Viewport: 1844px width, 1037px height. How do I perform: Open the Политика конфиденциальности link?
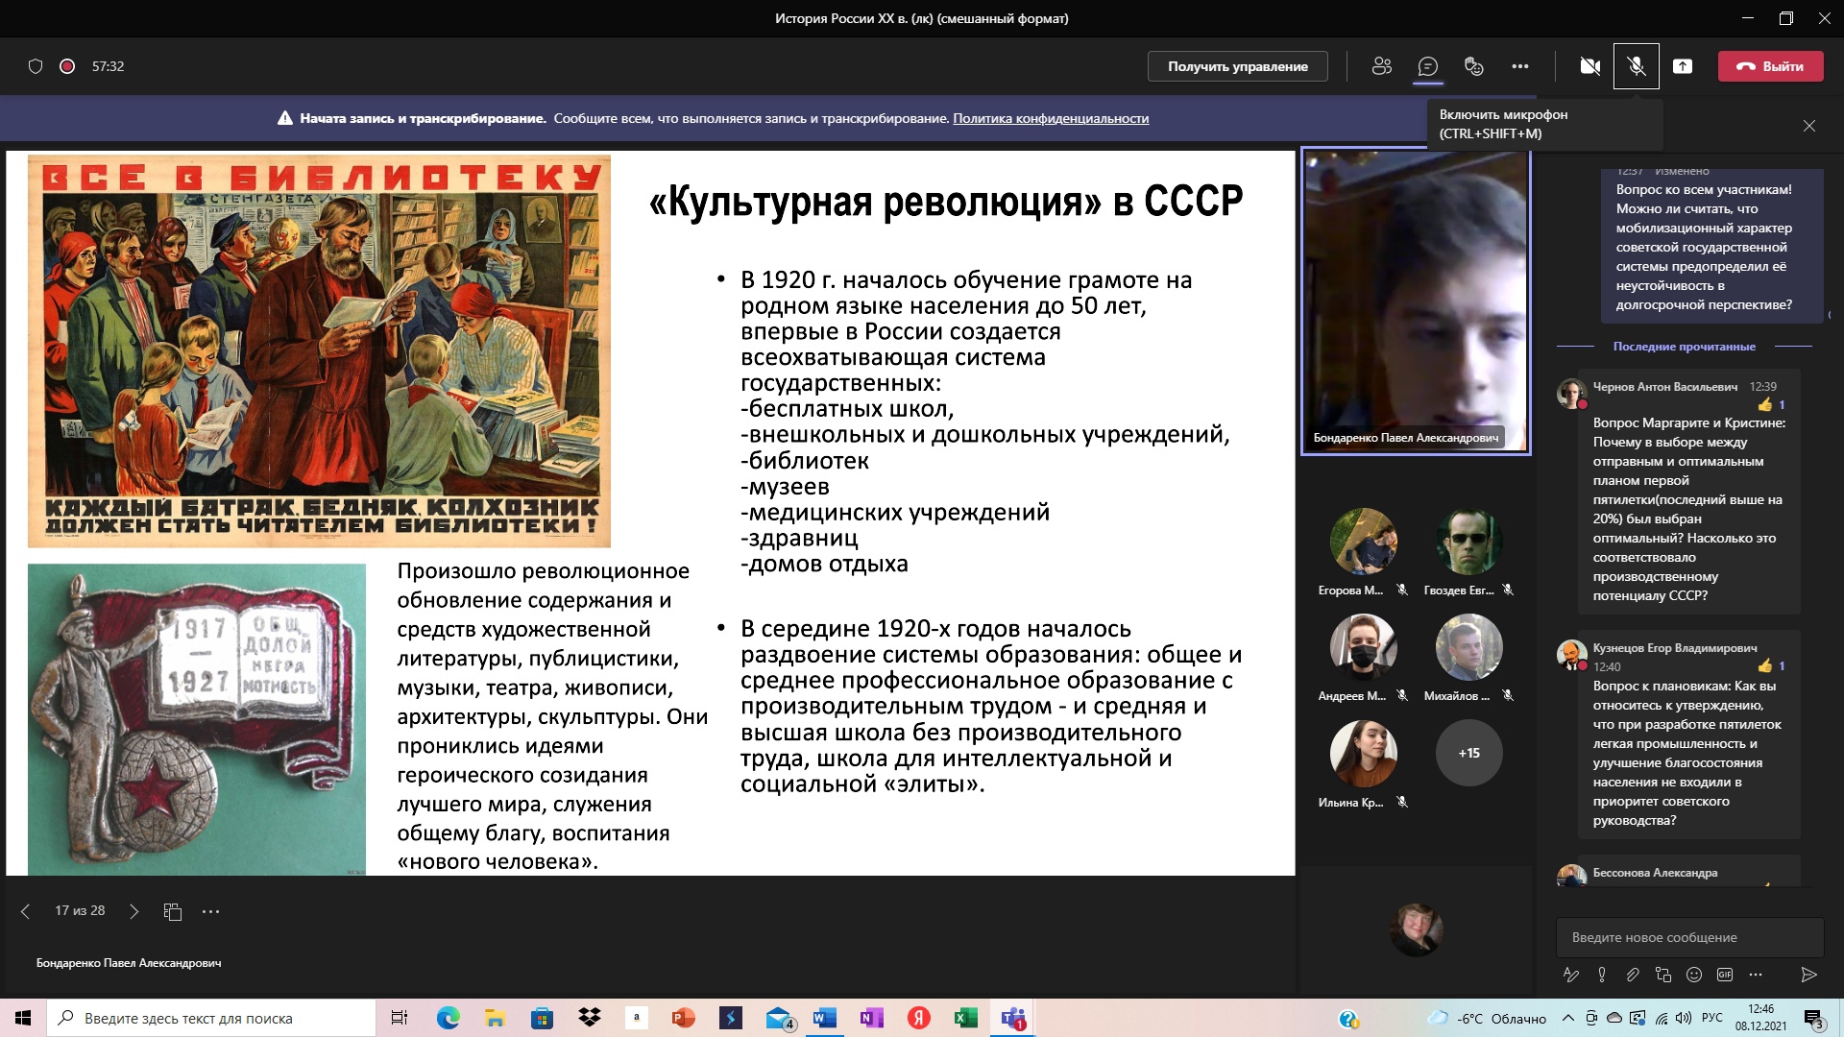(x=1050, y=118)
